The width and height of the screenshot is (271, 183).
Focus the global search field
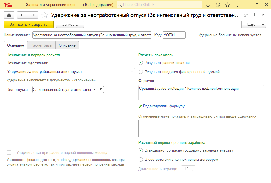(x=159, y=5)
